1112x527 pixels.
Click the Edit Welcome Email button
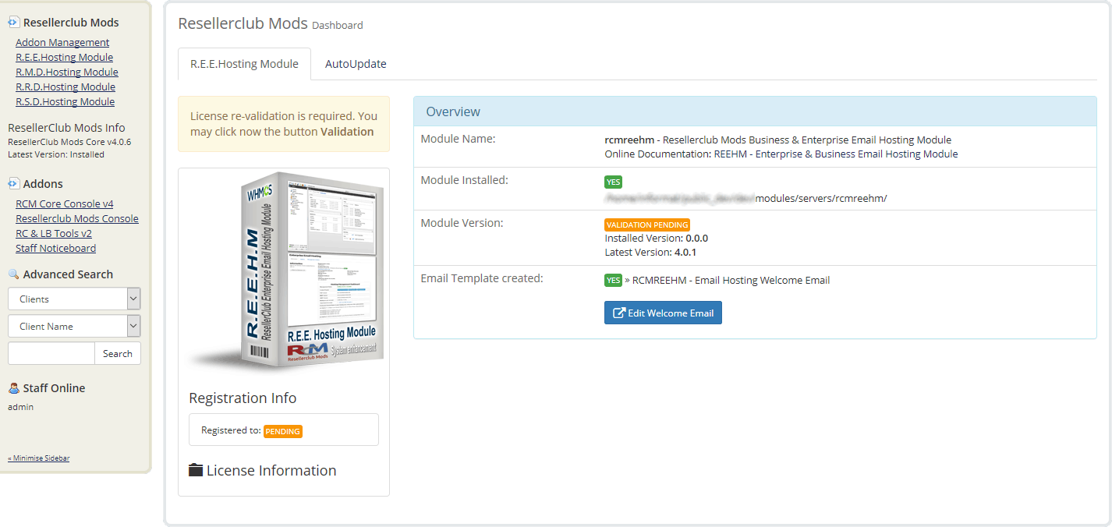(x=663, y=313)
